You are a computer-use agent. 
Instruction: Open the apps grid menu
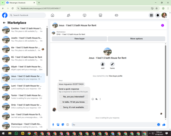coord(151,15)
